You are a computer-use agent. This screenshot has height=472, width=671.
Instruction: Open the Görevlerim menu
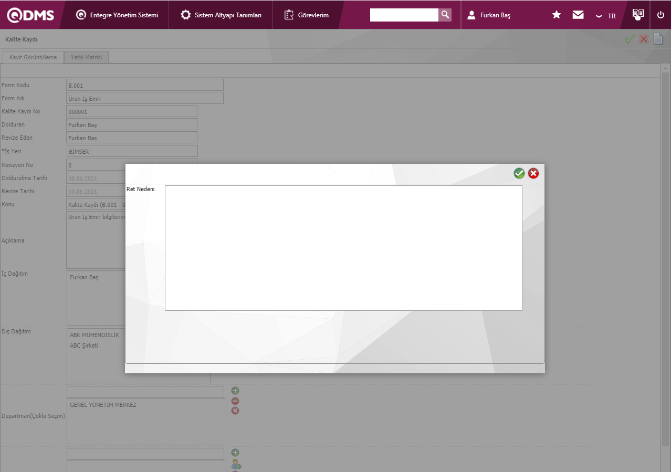point(307,15)
